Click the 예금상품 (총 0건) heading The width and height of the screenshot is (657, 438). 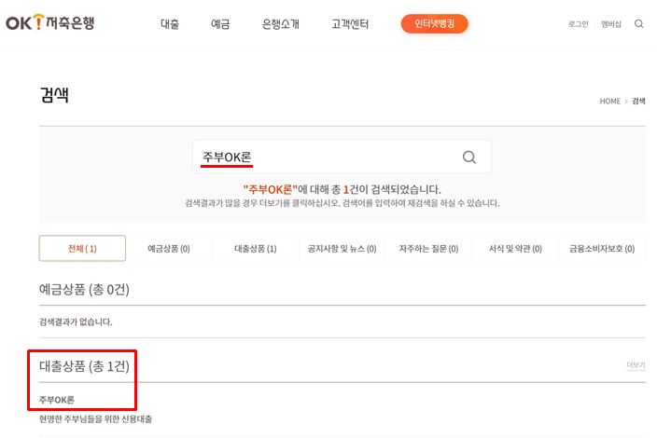[84, 289]
